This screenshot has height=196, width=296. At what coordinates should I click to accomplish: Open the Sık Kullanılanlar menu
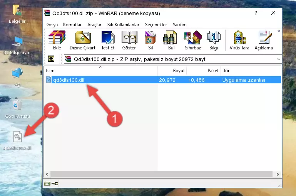click(x=123, y=25)
